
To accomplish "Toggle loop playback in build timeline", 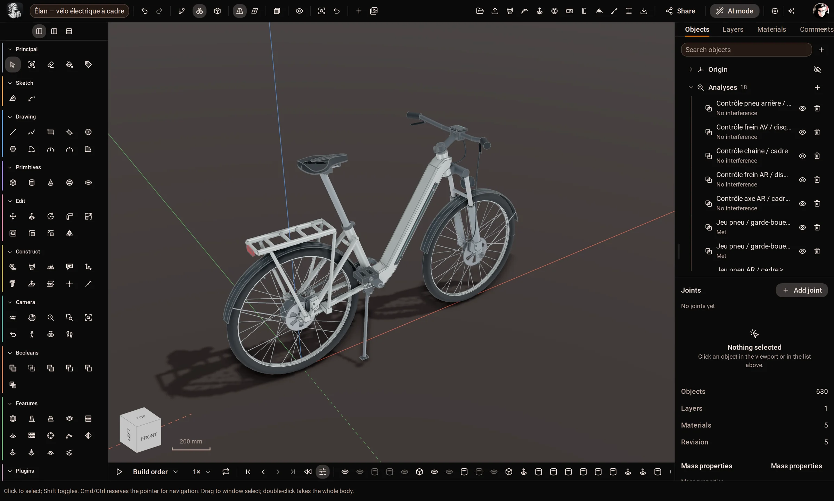I will coord(226,471).
